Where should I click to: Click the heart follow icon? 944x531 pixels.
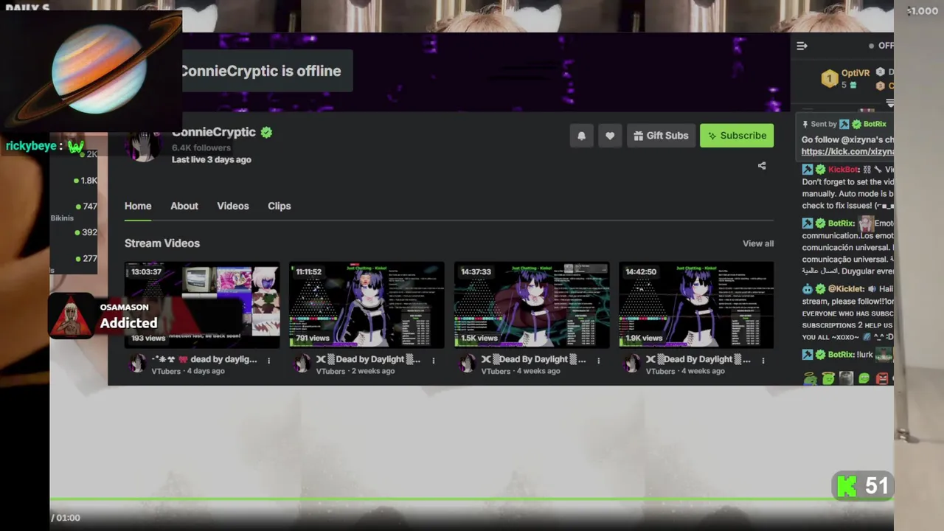[610, 136]
